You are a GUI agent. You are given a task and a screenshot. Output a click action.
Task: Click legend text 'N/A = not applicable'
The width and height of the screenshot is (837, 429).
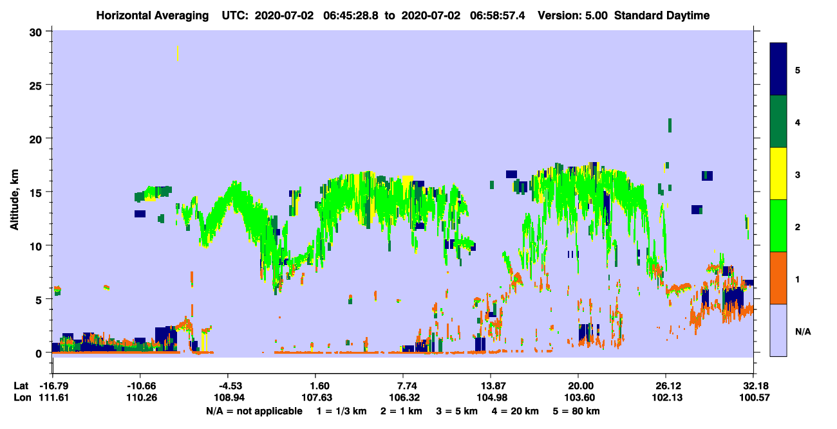[254, 411]
